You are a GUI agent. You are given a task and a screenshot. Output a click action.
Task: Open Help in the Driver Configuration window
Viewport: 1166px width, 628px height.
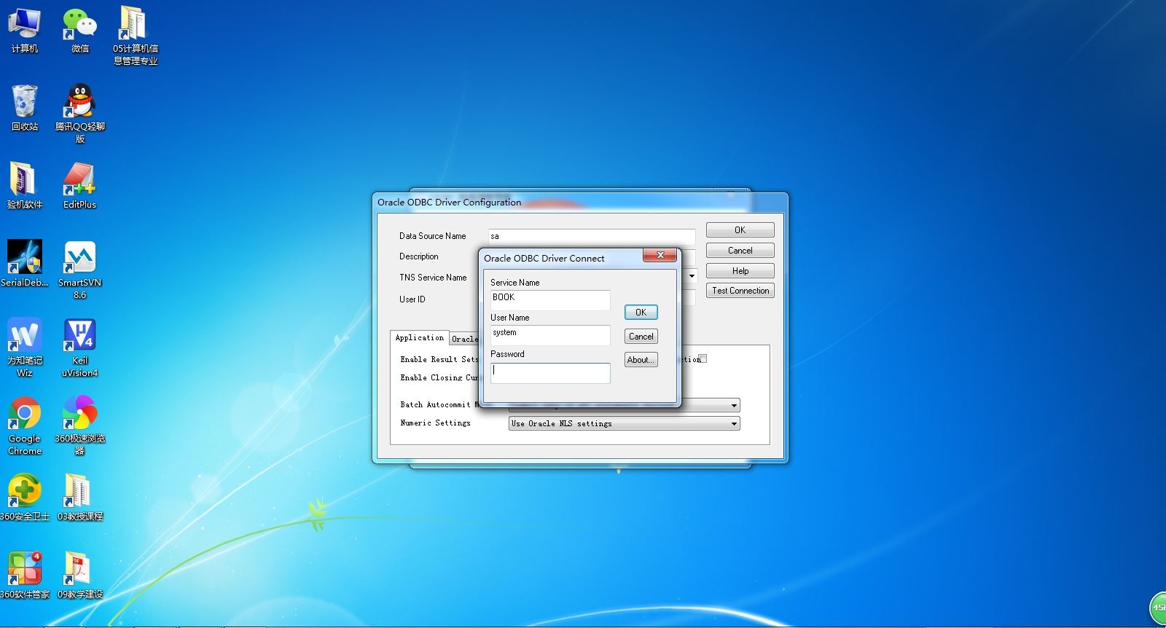point(740,271)
